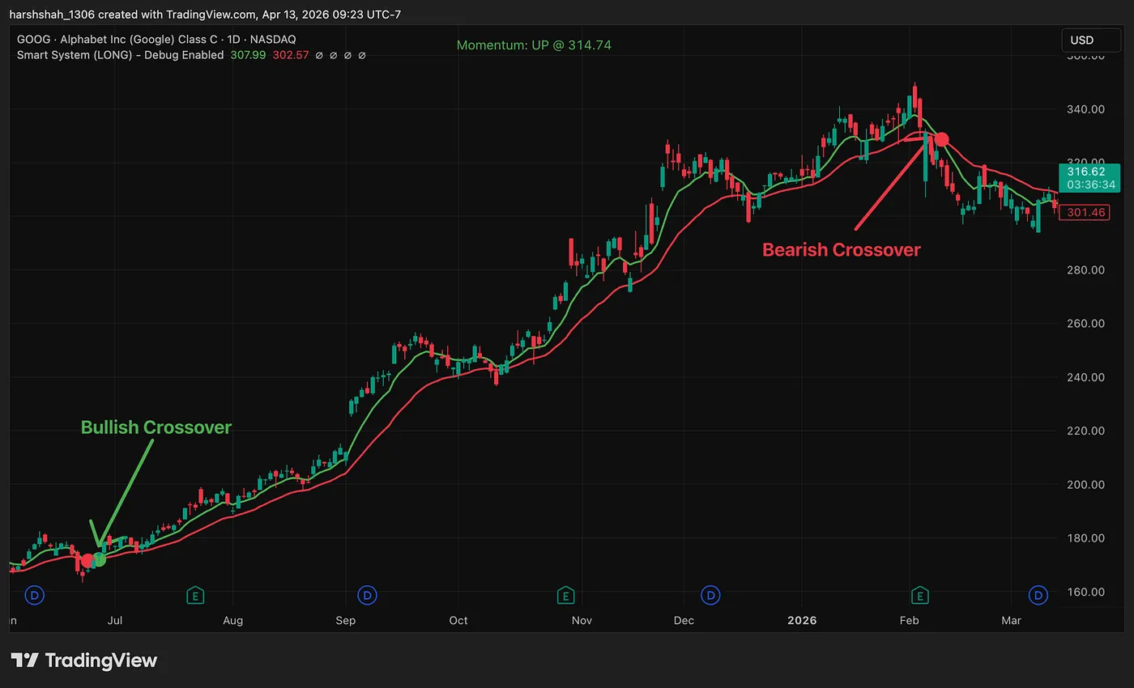Click the Momentum: UP @ 314.74 label
The image size is (1134, 688).
click(534, 45)
